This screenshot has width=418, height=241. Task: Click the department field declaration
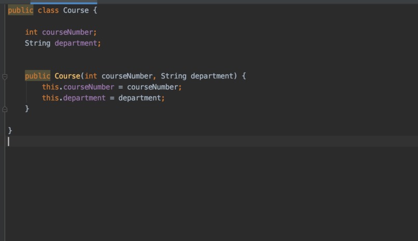click(76, 43)
